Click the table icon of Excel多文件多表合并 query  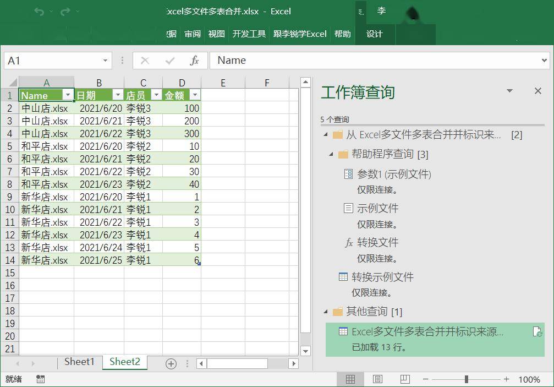click(343, 331)
